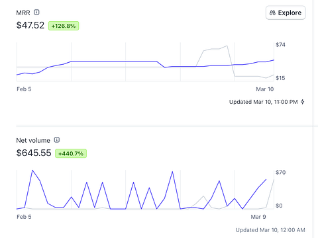Click the Explore button for MRR
The image size is (318, 238).
coord(286,13)
